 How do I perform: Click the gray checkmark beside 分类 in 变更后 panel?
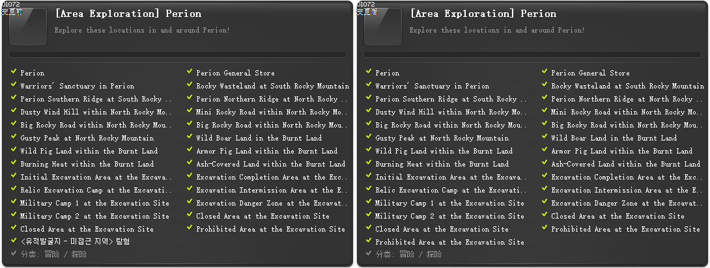pyautogui.click(x=369, y=254)
